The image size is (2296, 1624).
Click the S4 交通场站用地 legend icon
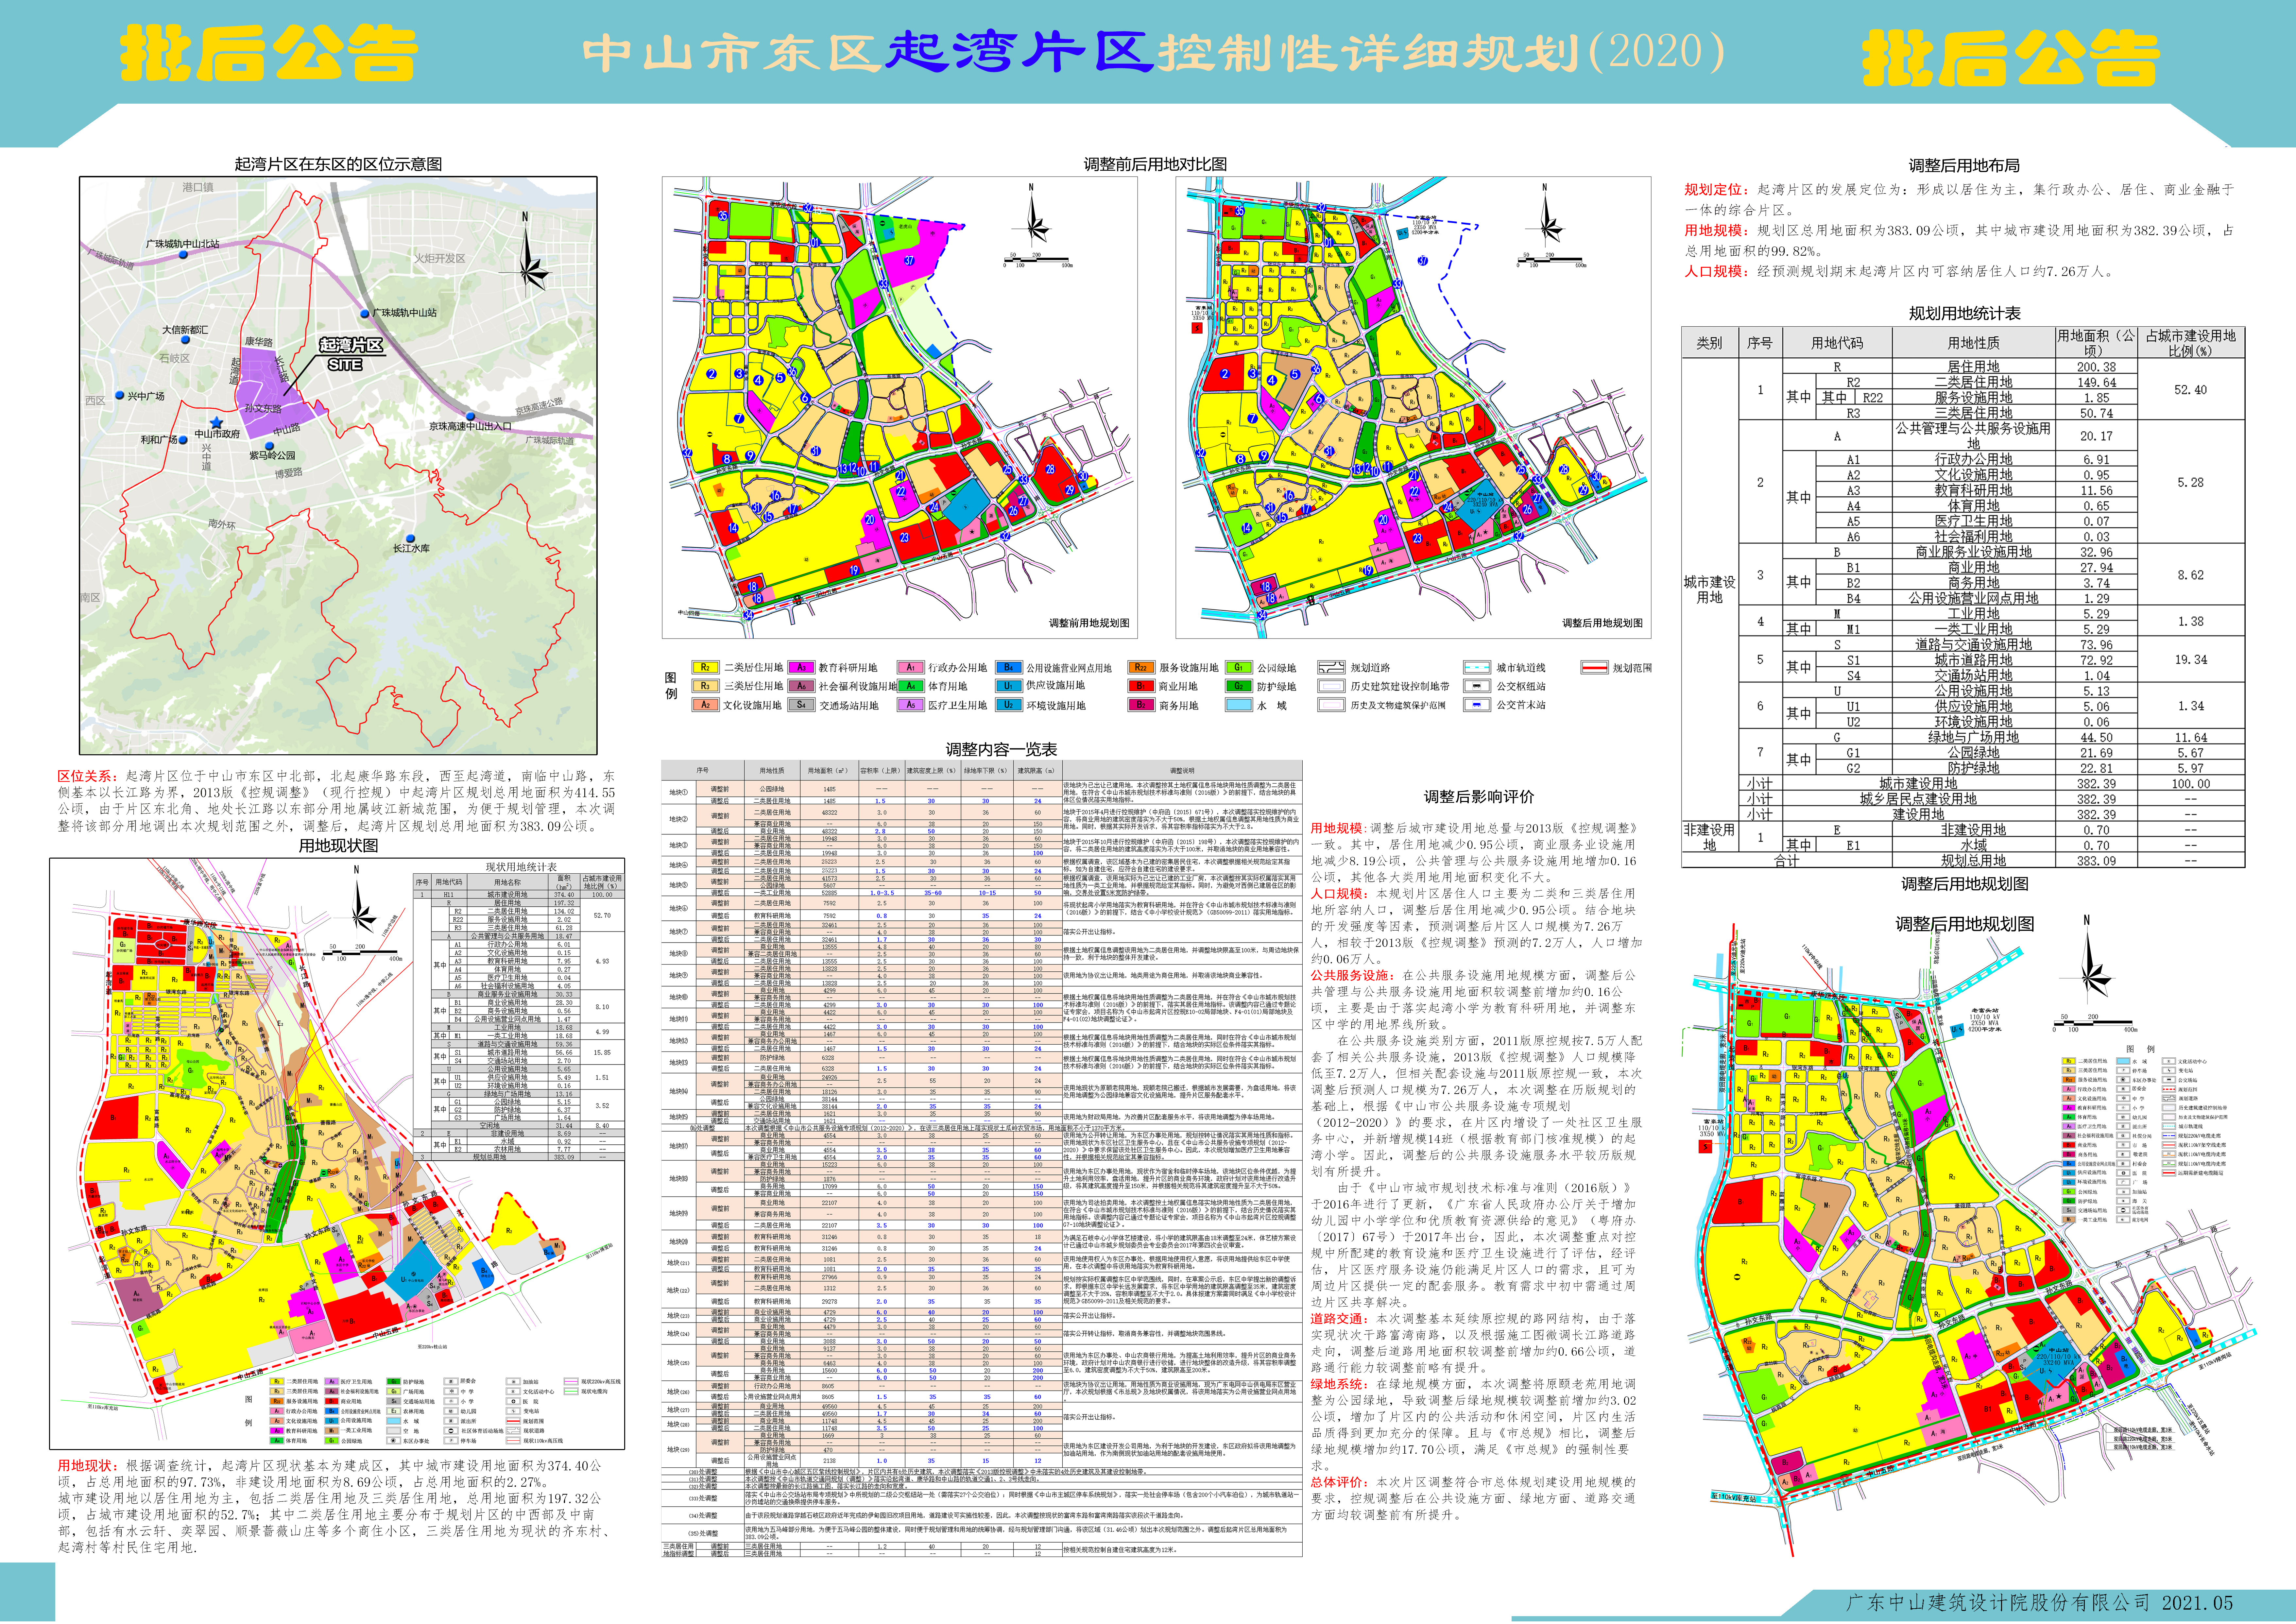click(801, 705)
